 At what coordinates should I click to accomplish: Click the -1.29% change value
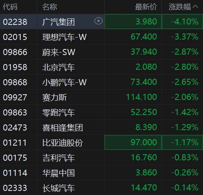tap(185, 127)
